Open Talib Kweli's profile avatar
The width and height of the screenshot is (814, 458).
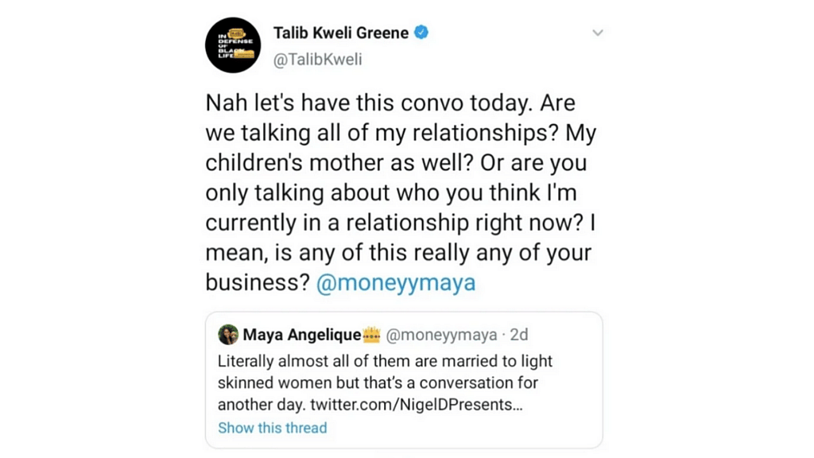[x=233, y=45]
